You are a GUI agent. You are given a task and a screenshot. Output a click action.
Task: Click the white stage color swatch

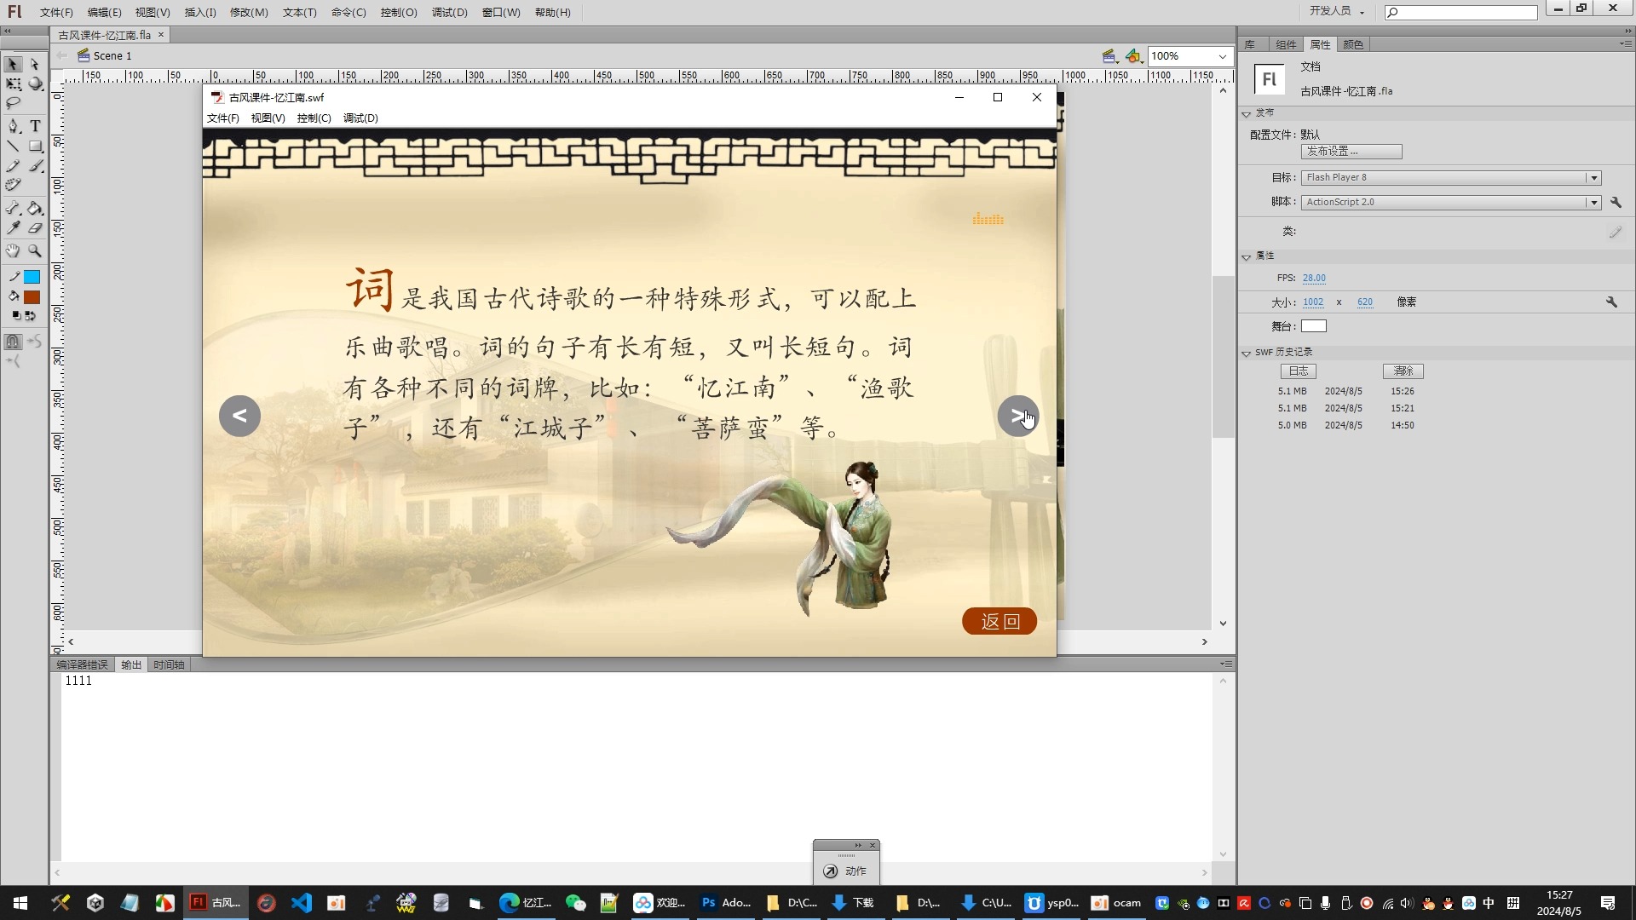click(1313, 326)
